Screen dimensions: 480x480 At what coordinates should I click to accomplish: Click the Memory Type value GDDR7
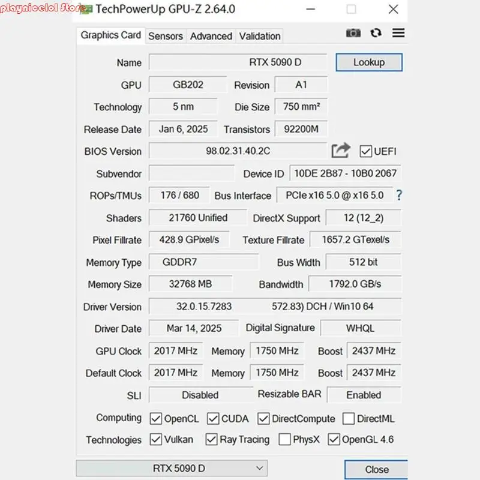(204, 262)
